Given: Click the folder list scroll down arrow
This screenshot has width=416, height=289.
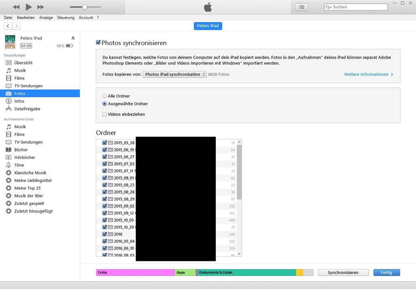Looking at the screenshot, I should 239,254.
